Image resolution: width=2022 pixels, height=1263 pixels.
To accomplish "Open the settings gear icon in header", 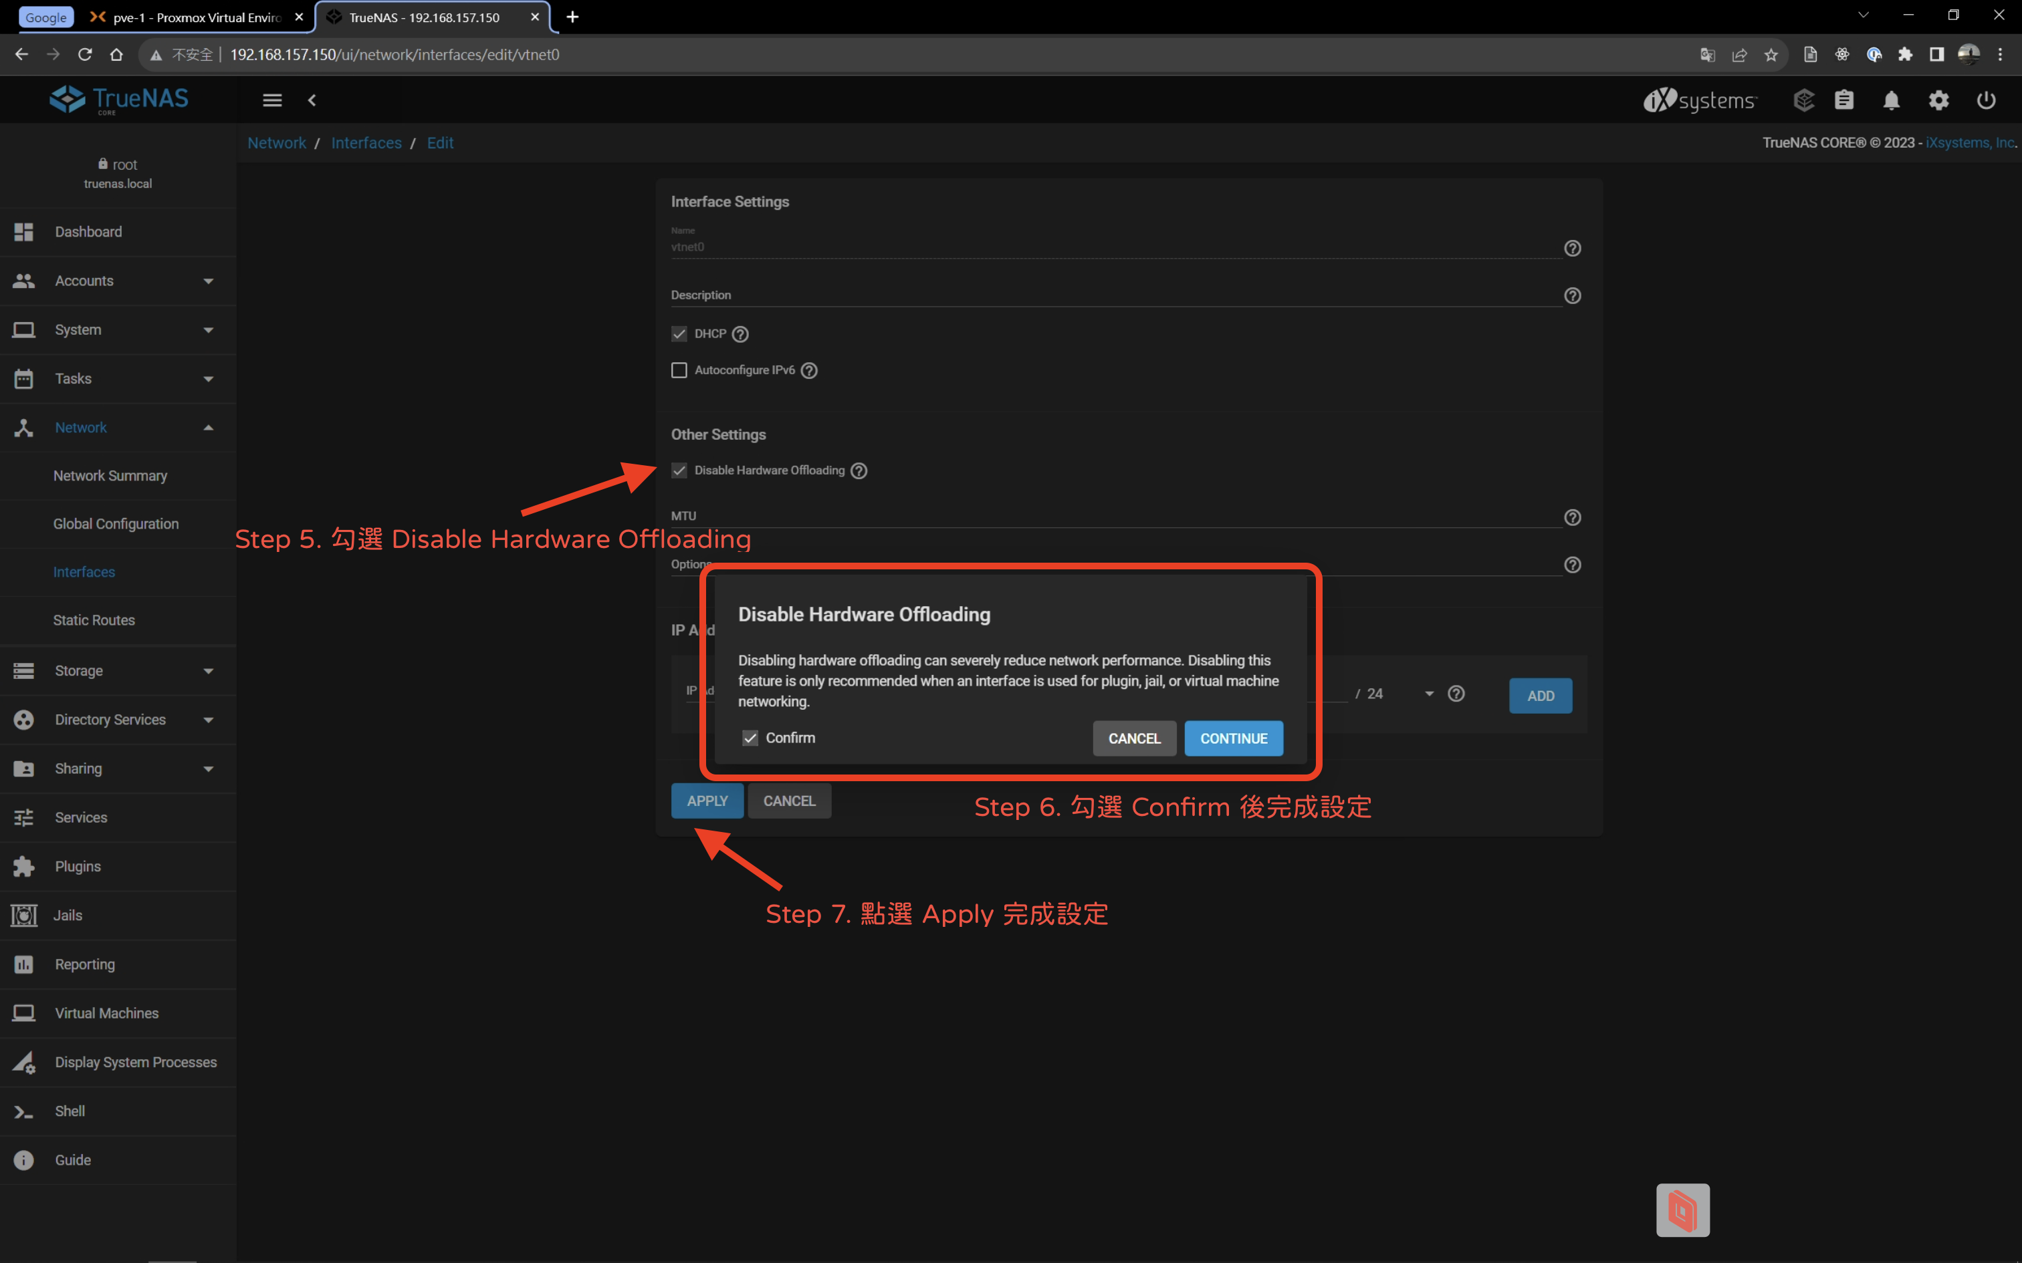I will (x=1938, y=100).
